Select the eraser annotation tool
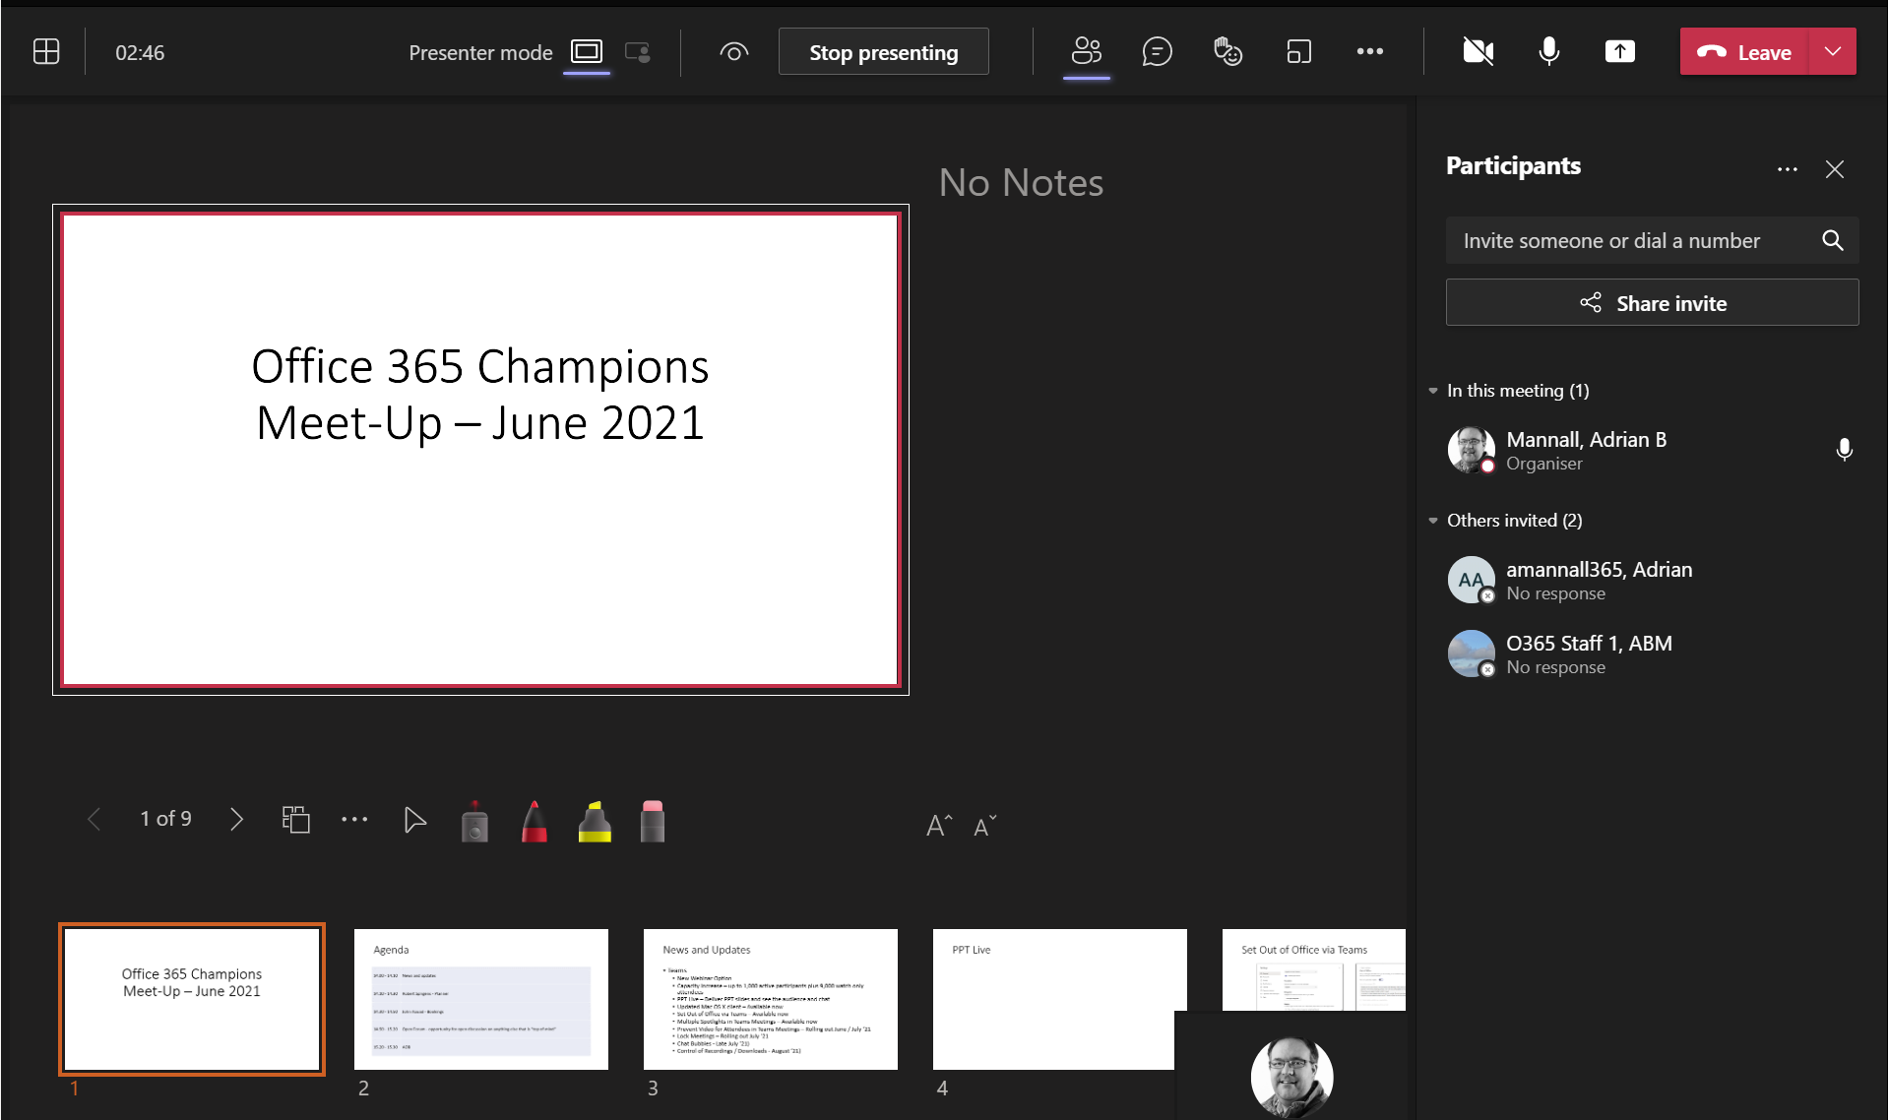This screenshot has width=1888, height=1120. coord(652,820)
